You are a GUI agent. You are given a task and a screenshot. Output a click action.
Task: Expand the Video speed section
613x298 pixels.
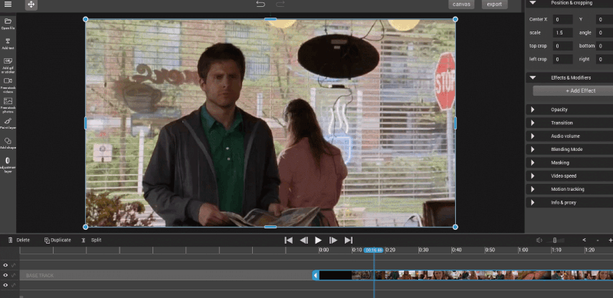click(x=569, y=176)
